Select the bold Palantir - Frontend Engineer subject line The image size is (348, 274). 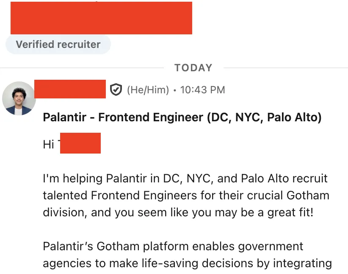(182, 117)
